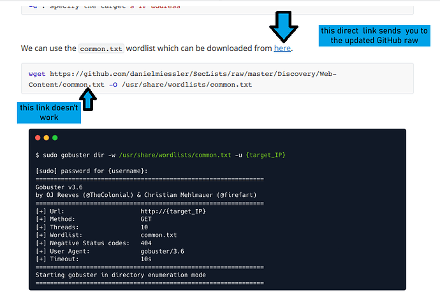Click '{target_IP}' in the gobuster command
Screen dimensions: 440x295
coord(265,155)
